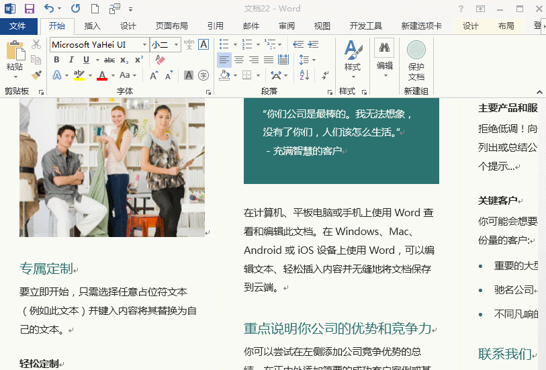Switch to the 插入 (Insert) tab
The height and width of the screenshot is (370, 546).
point(92,26)
